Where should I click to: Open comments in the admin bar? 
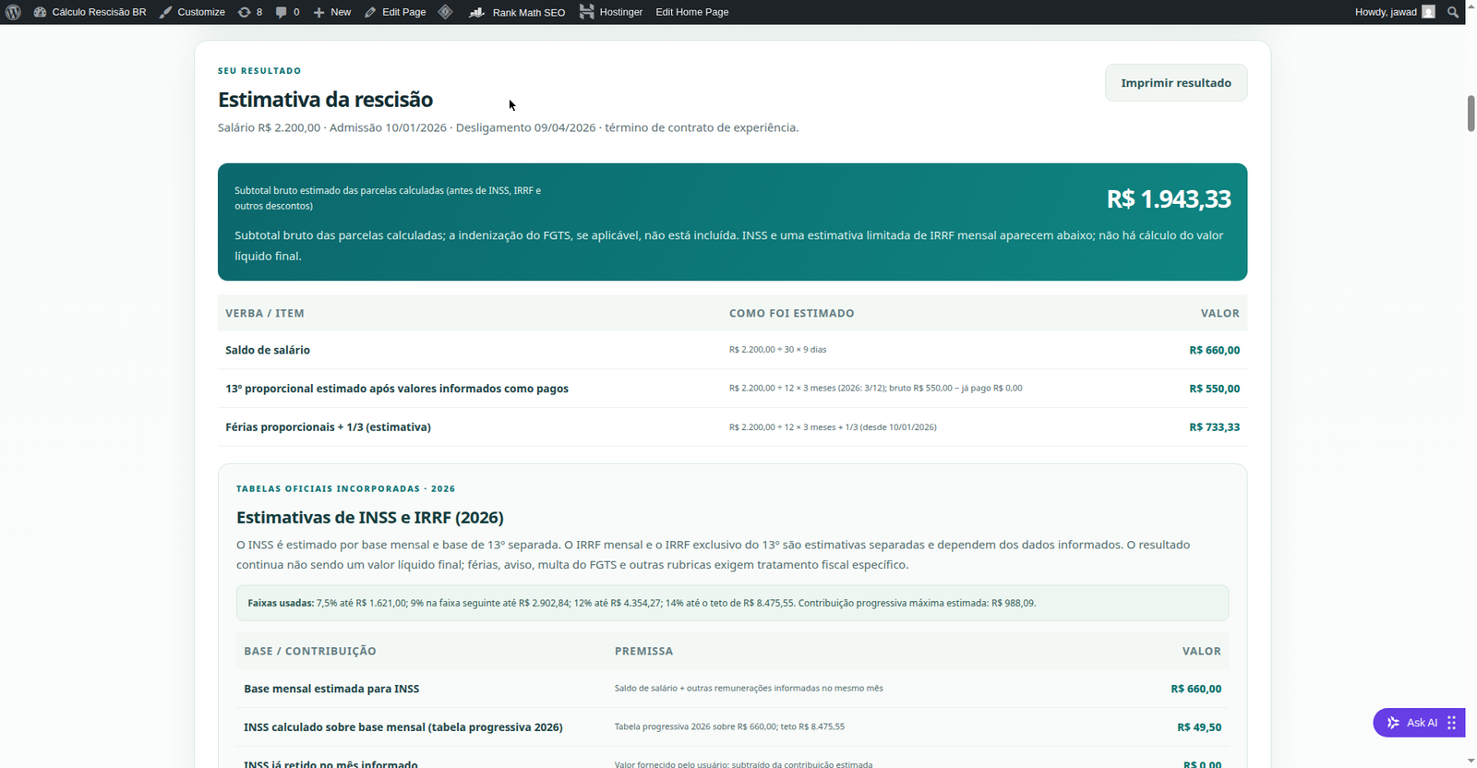[x=288, y=12]
